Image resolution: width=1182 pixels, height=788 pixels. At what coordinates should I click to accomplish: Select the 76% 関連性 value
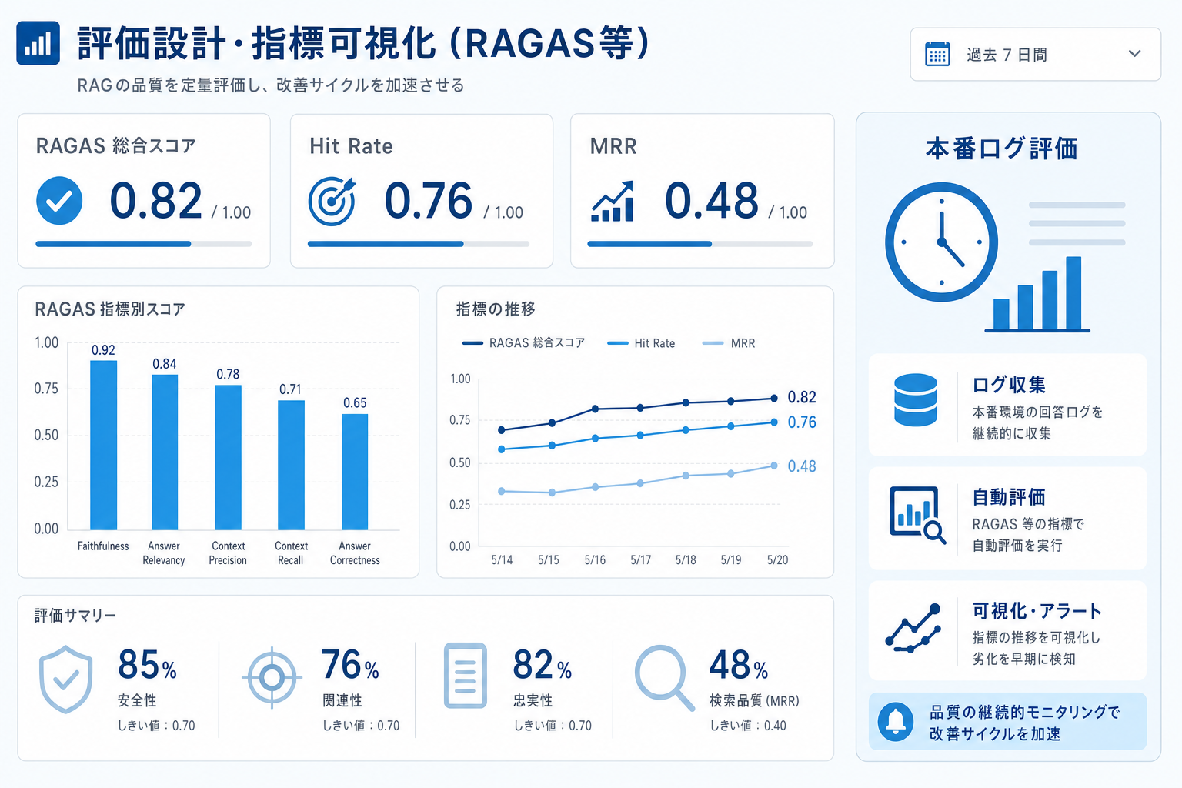[350, 665]
